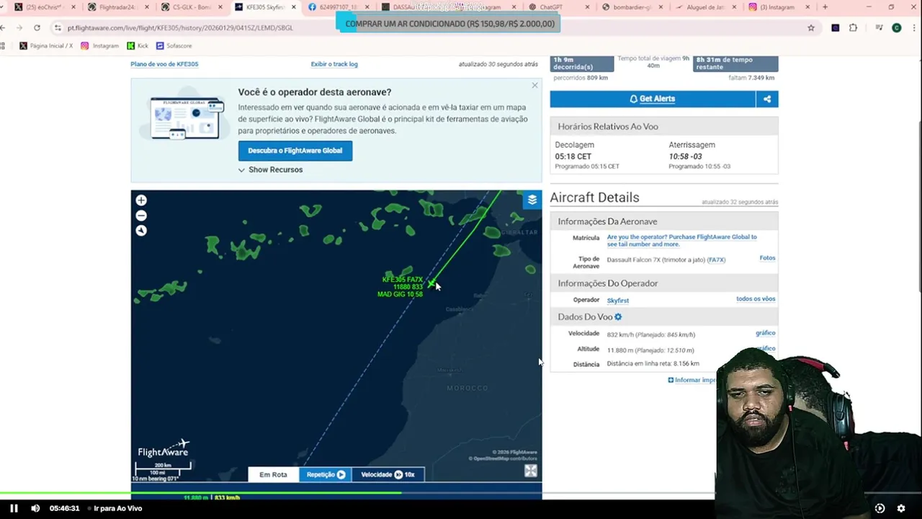This screenshot has width=922, height=519.
Task: Close the FlightAware Global promo banner
Action: [x=534, y=85]
